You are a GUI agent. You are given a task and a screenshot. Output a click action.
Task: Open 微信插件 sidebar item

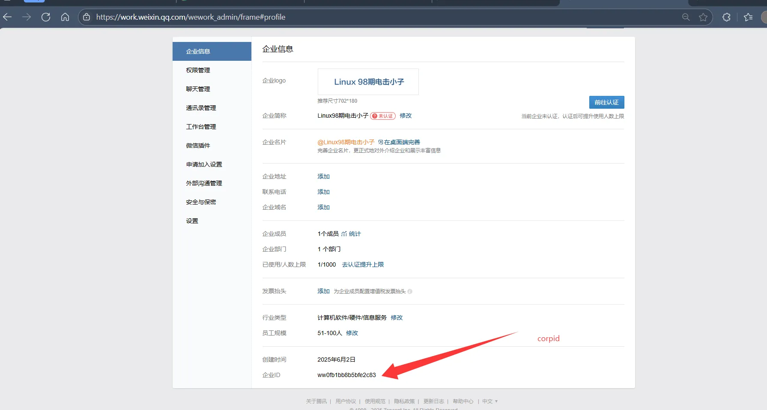(198, 146)
